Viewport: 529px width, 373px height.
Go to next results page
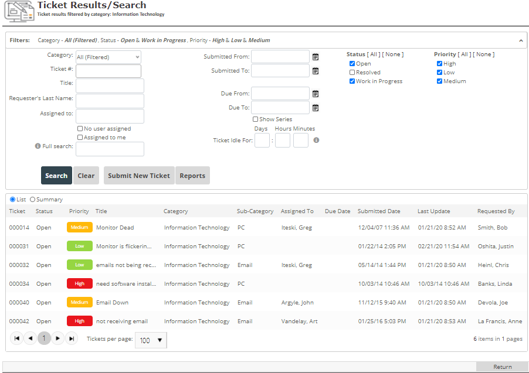coord(57,338)
